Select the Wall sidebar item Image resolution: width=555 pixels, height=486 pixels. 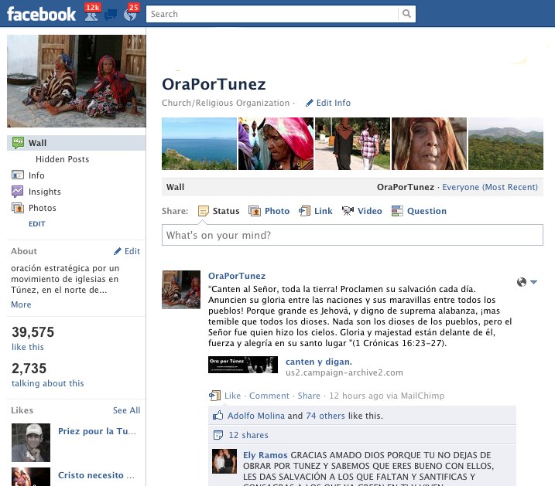76,143
